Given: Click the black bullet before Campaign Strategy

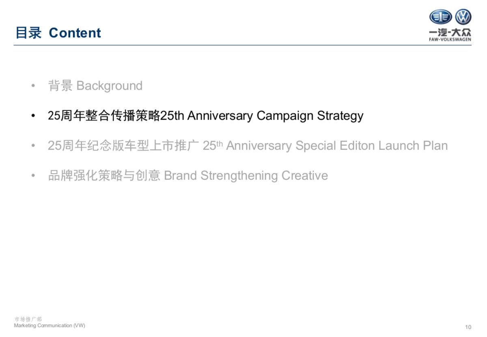Looking at the screenshot, I should (x=34, y=116).
